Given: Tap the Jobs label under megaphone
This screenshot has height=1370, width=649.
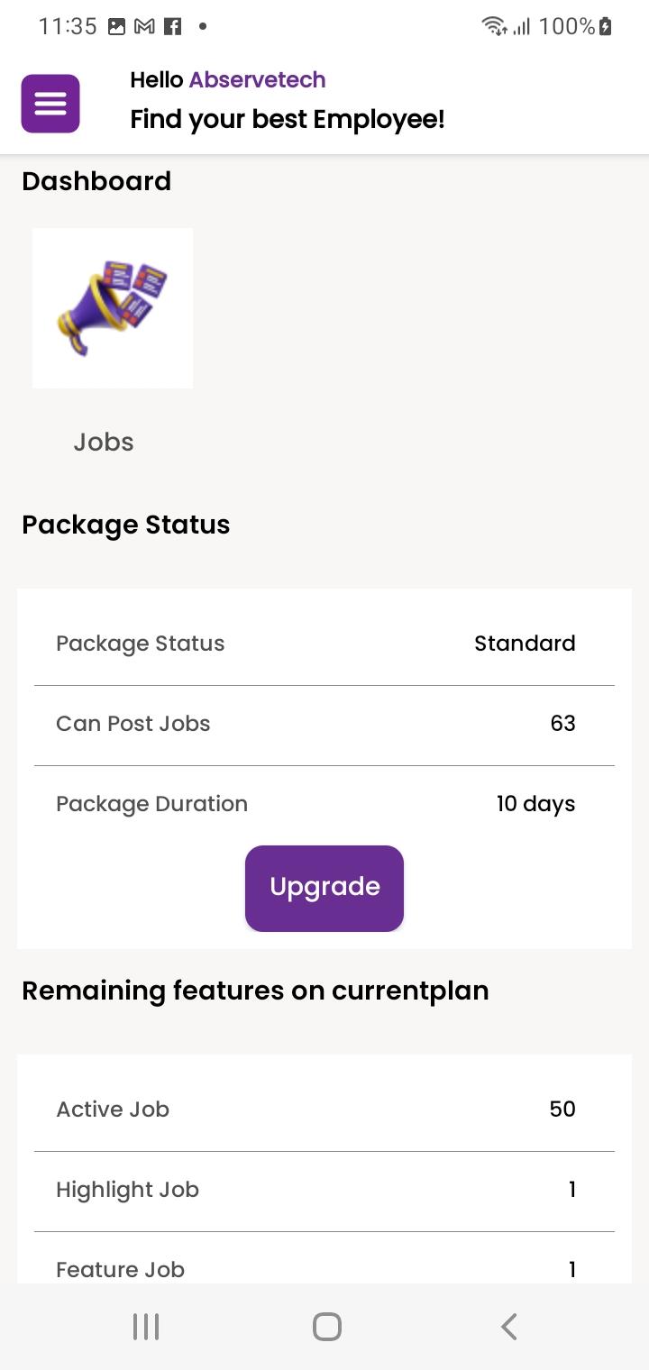Looking at the screenshot, I should tap(104, 442).
